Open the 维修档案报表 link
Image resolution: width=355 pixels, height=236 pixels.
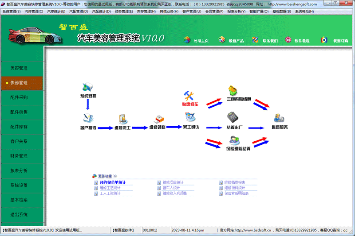pyautogui.click(x=235, y=182)
